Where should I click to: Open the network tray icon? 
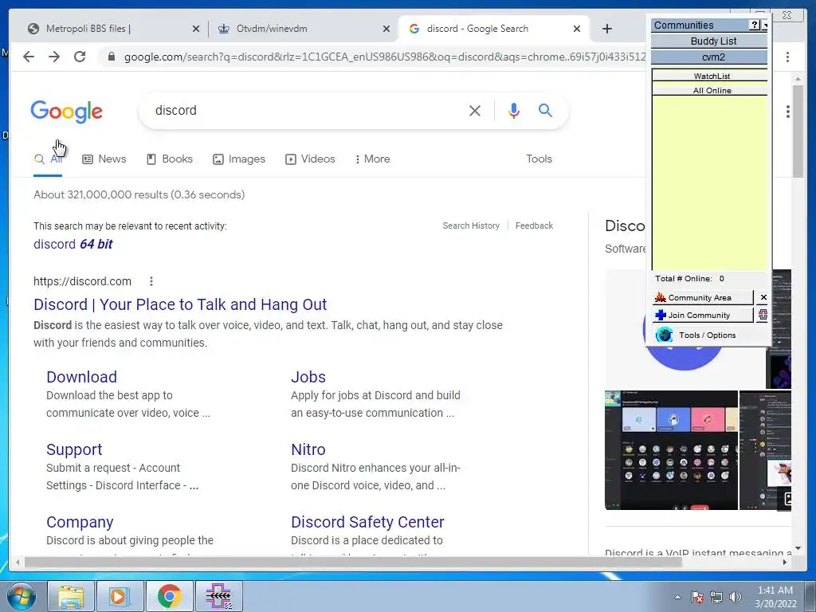(x=716, y=597)
